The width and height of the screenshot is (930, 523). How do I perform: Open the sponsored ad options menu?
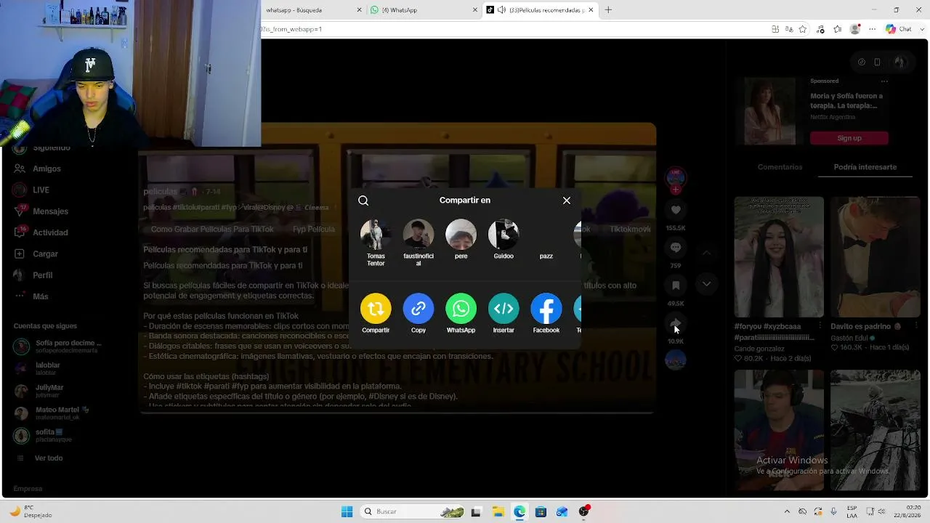coord(884,81)
